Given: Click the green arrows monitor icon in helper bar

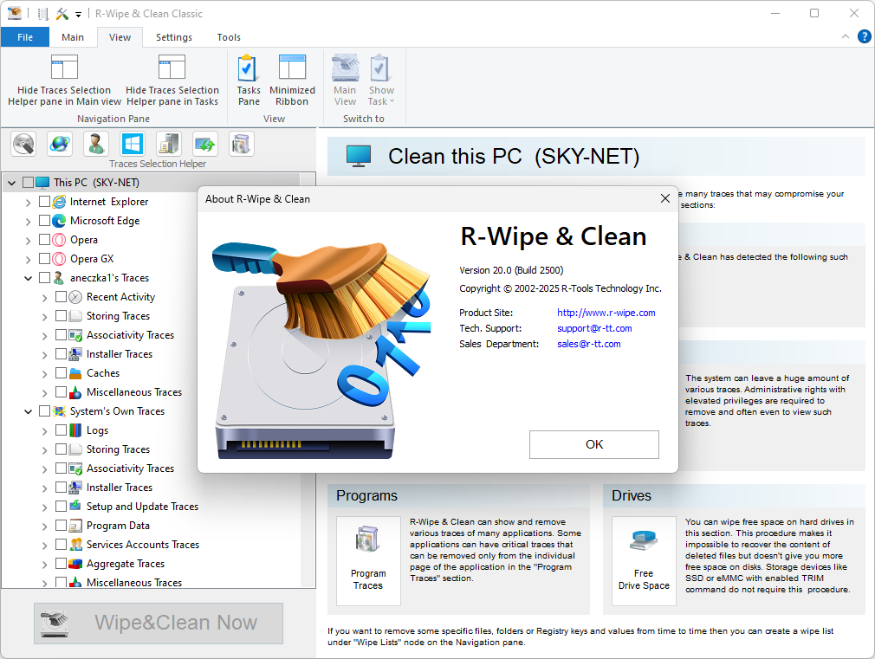Looking at the screenshot, I should point(204,144).
